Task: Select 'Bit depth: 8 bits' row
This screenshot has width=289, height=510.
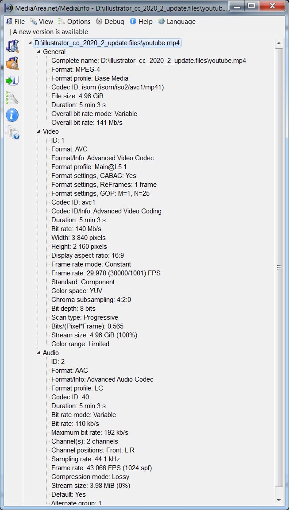Action: (73, 309)
